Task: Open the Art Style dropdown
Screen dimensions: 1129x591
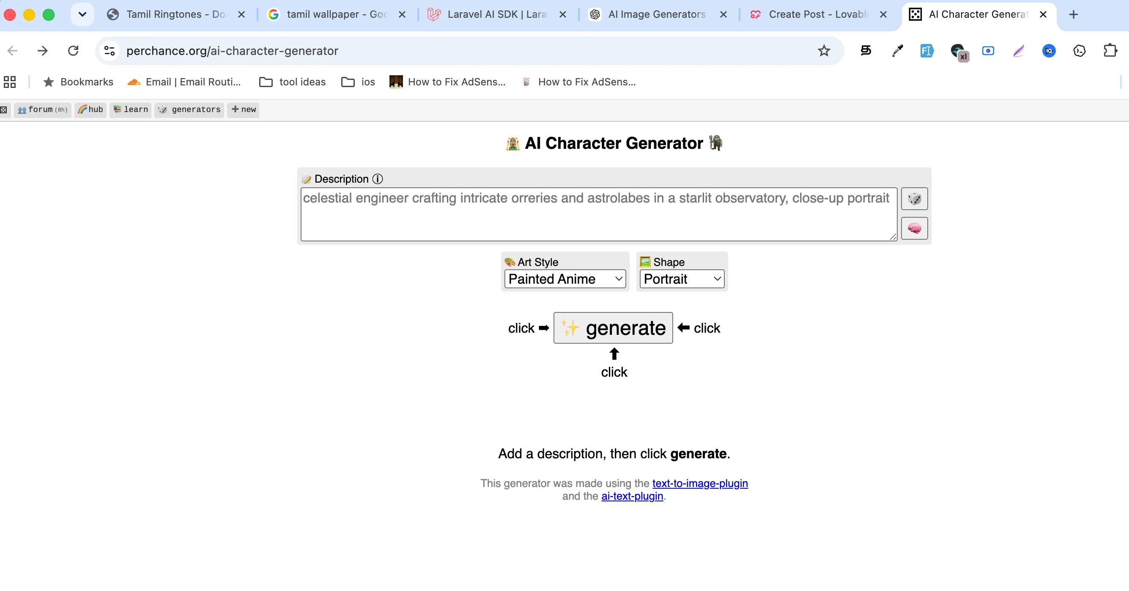Action: coord(565,279)
